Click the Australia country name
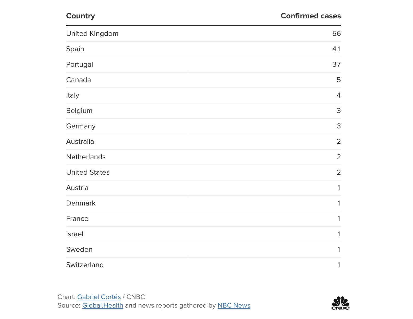Screen dimensions: 413x319 coord(80,142)
